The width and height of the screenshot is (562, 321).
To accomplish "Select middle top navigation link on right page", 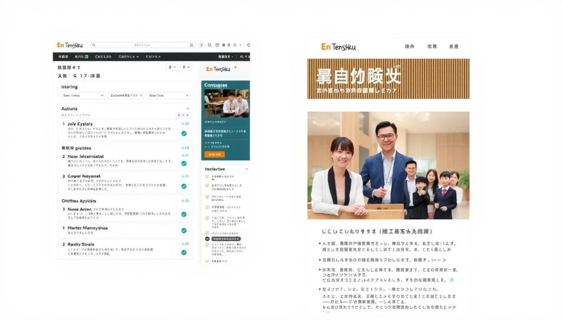I will coord(432,47).
